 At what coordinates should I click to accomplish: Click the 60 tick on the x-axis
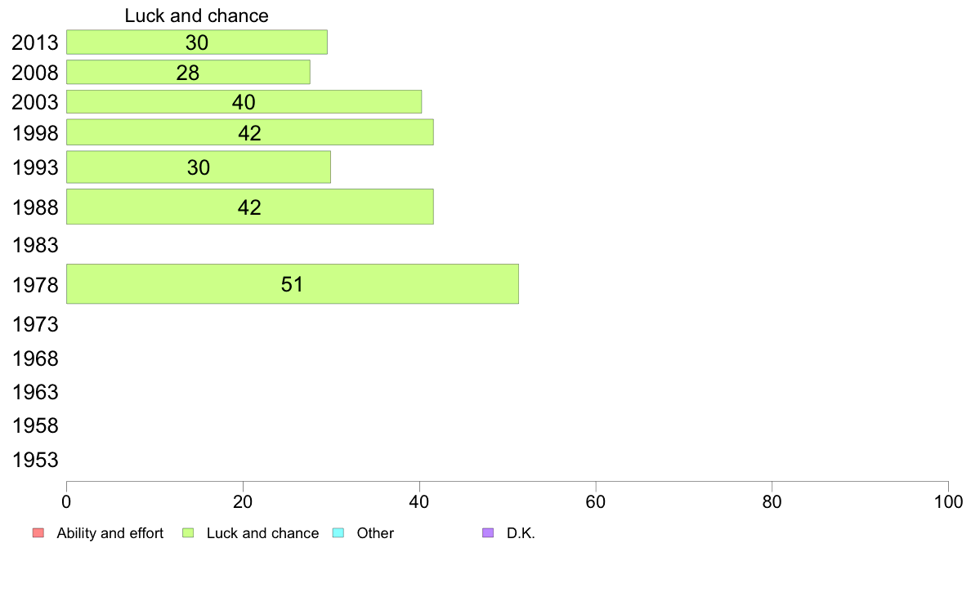pyautogui.click(x=596, y=501)
